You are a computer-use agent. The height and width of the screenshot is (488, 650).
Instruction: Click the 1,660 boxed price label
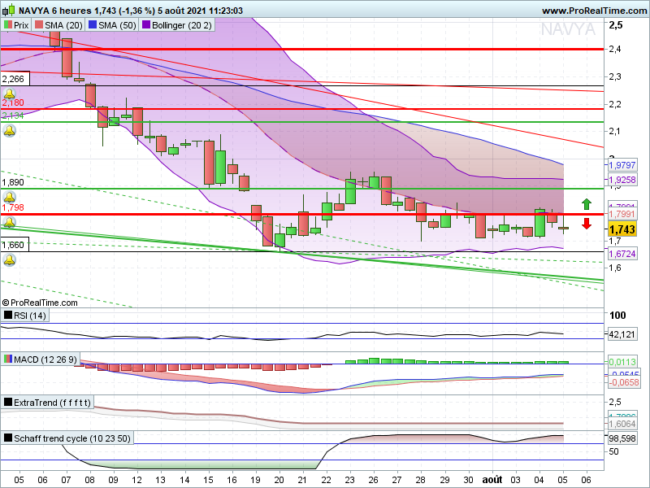coord(15,245)
